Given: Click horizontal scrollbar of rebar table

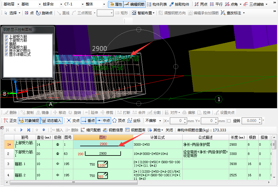Looking at the screenshot, I should click(x=74, y=182).
